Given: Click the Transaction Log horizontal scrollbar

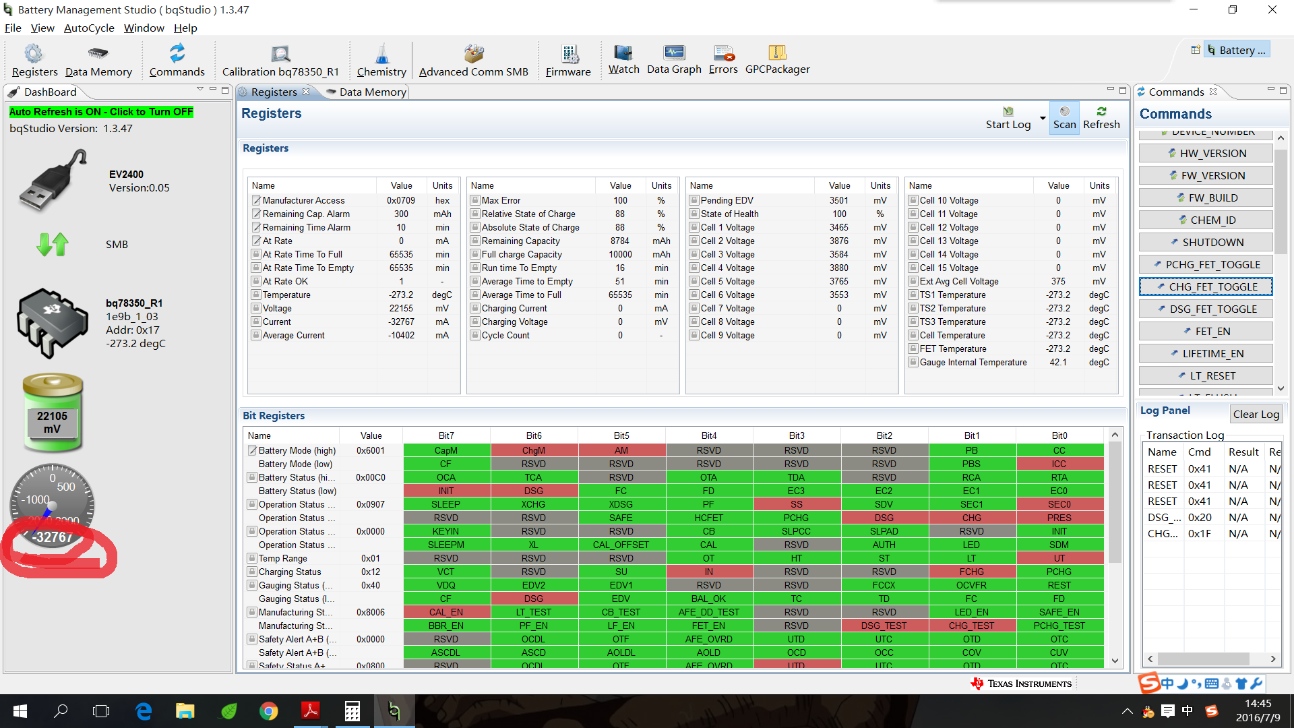Looking at the screenshot, I should [x=1203, y=659].
